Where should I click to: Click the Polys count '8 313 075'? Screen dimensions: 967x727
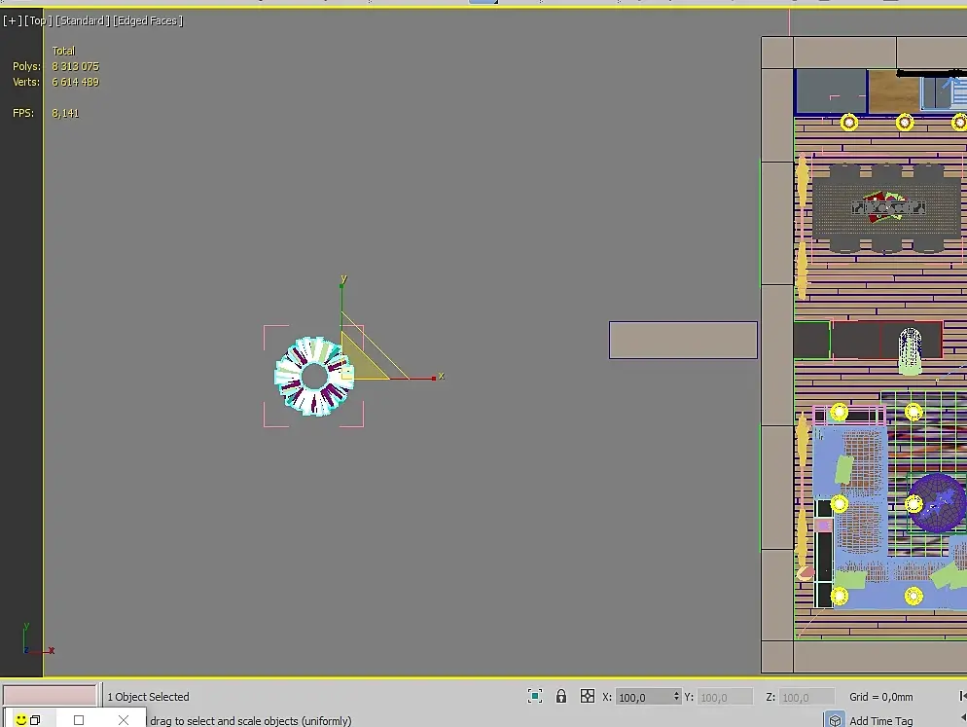coord(75,66)
